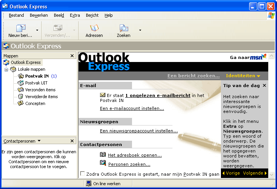The image size is (277, 189).
Task: Click the title bar Outlook Express icon
Action: click(5, 6)
